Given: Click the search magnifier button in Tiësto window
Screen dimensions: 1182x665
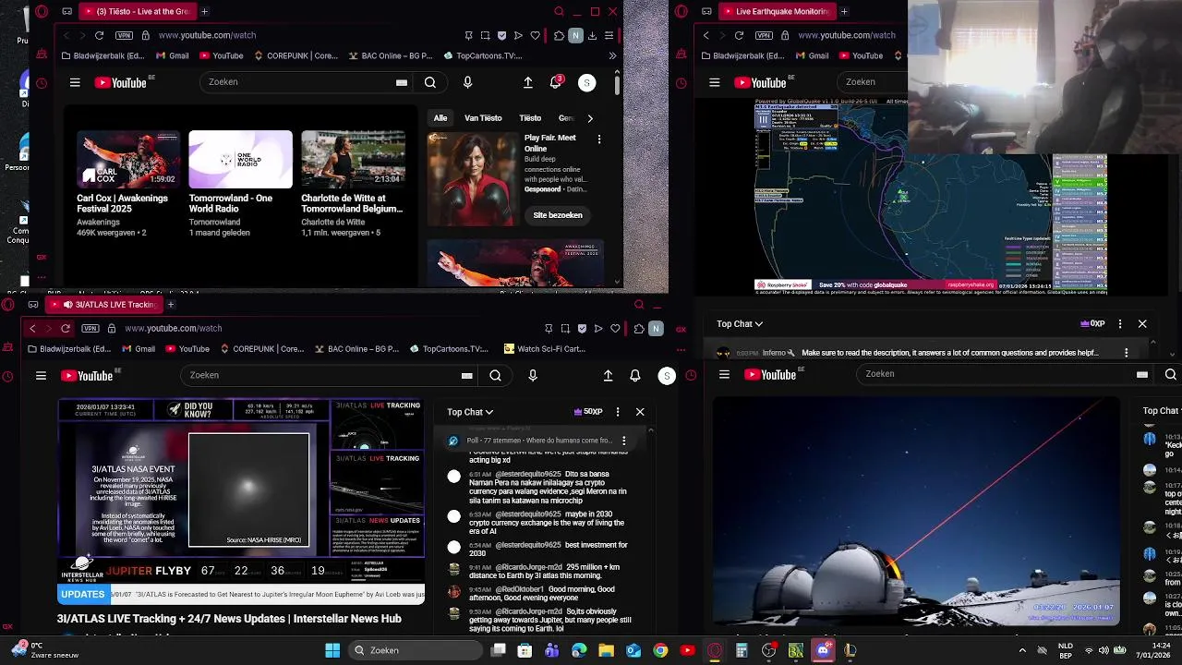Looking at the screenshot, I should pyautogui.click(x=430, y=82).
